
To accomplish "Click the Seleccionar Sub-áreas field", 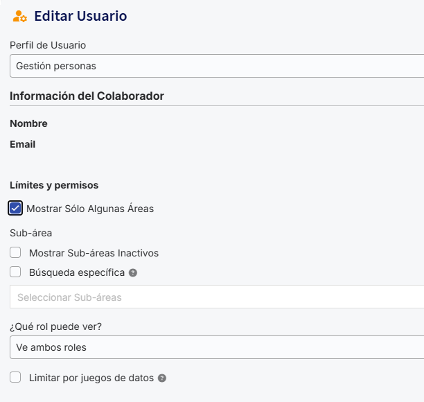I will pyautogui.click(x=216, y=297).
